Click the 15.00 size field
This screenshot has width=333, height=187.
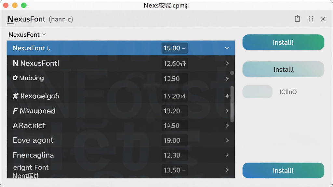click(175, 48)
